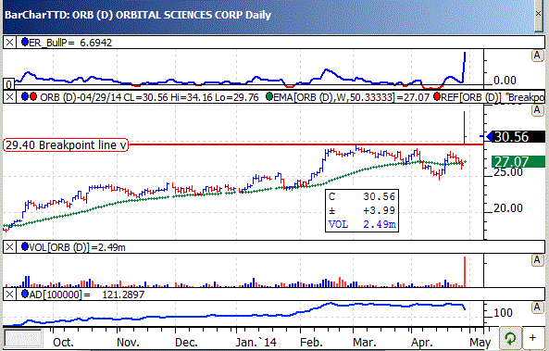
Task: Click the A button in ER_BullP pane
Action: (x=537, y=56)
